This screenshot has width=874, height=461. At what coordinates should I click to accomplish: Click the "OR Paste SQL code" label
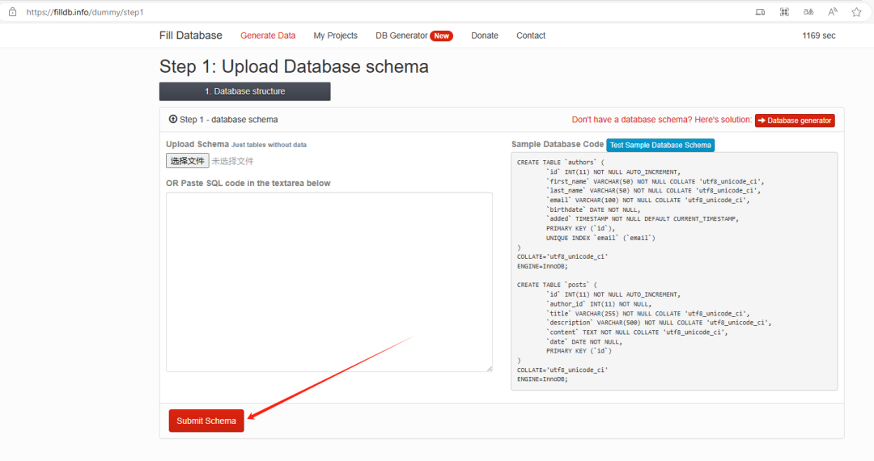point(248,183)
